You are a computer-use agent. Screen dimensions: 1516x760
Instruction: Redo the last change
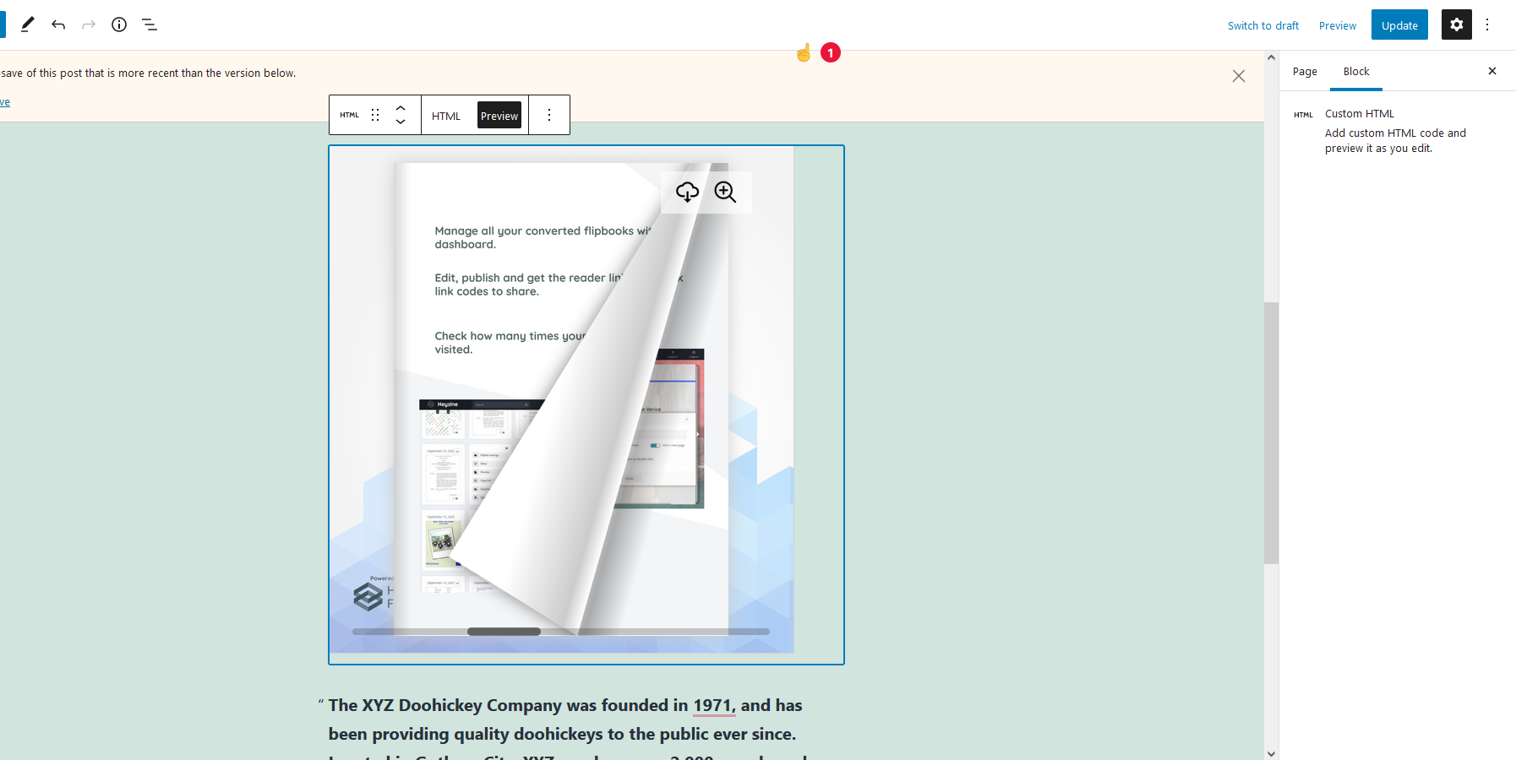point(89,24)
